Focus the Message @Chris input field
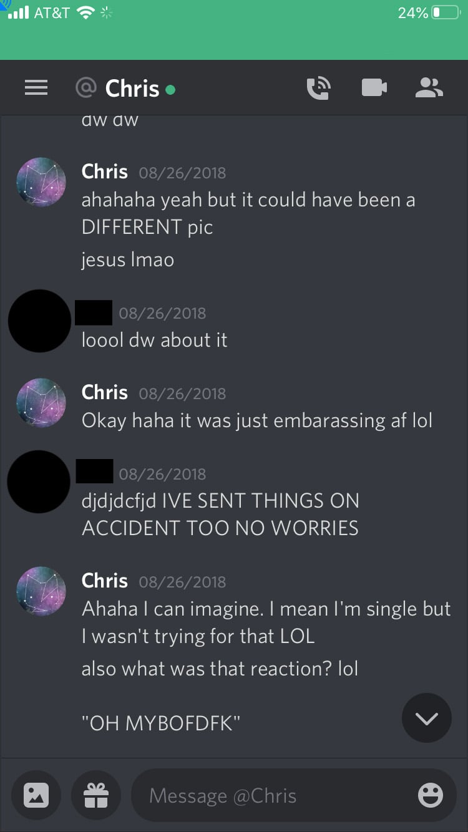Screen dimensions: 468x832 pyautogui.click(x=294, y=795)
